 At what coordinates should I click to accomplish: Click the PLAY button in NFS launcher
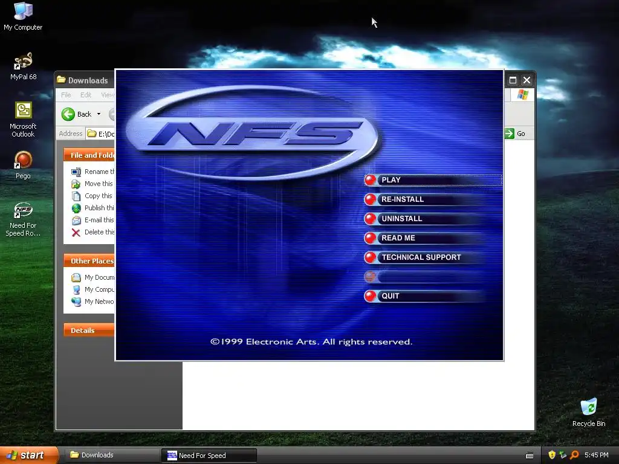point(433,180)
